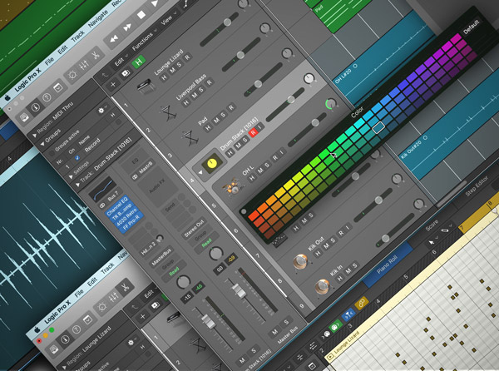Click the yellow link icon in piano roll
This screenshot has width=499, height=371.
[362, 304]
